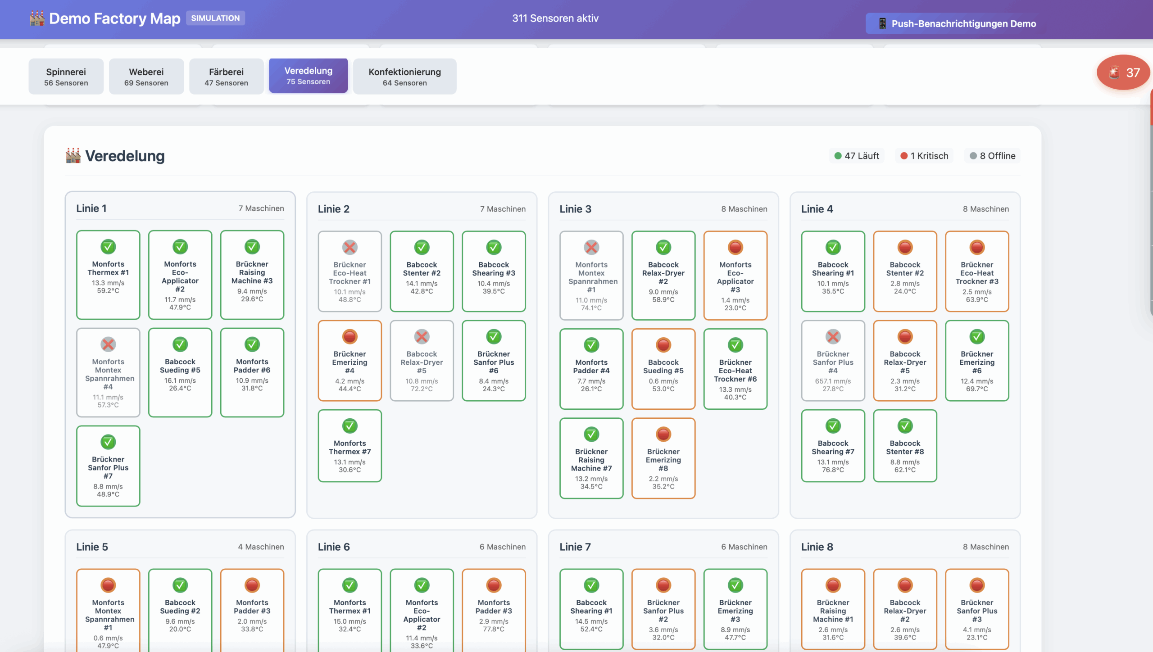Click green check on Monforts Padder #6
This screenshot has width=1153, height=652.
[252, 344]
